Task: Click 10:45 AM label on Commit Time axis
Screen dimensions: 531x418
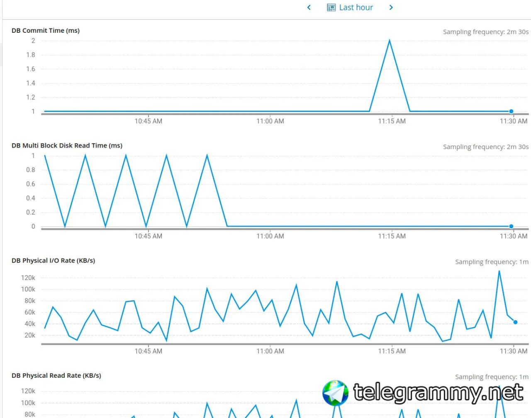Action: (149, 121)
